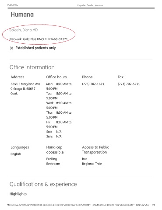Click the Restroom accessibility entry
The image size is (162, 210).
pyautogui.click(x=53, y=164)
